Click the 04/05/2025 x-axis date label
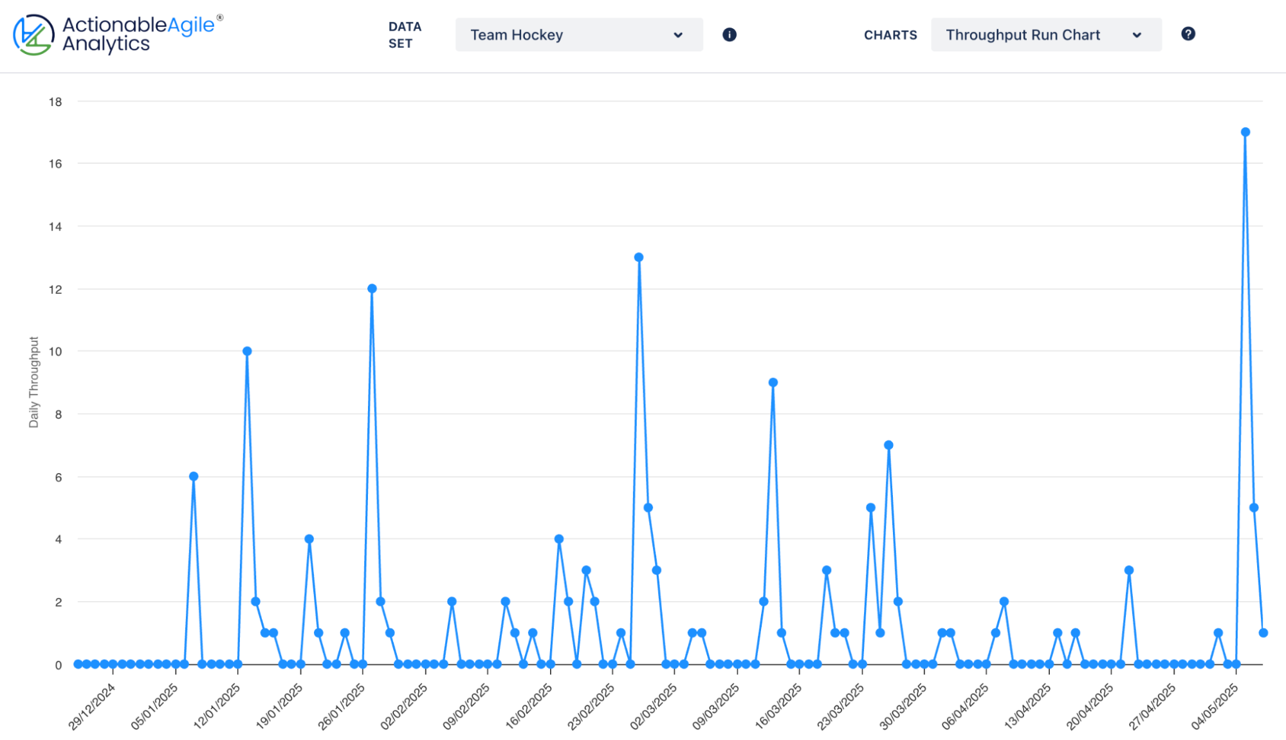The image size is (1286, 740). (x=1215, y=706)
